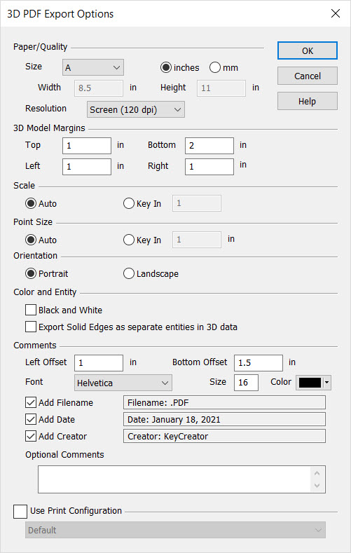
Task: Enable the Black and White checkbox
Action: (x=31, y=310)
